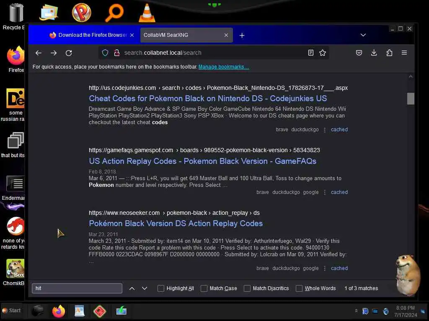Open the red diamond taskbar icon
Viewport: 429px width, 321px height.
(100, 311)
